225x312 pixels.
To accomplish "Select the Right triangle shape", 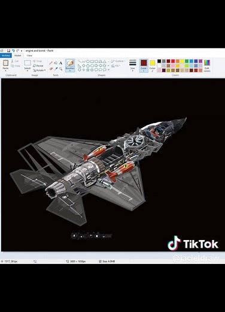I will (x=80, y=65).
